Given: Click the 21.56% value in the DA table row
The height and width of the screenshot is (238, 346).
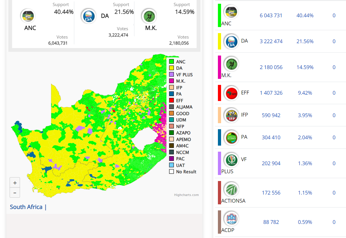Looking at the screenshot, I should pyautogui.click(x=305, y=41).
